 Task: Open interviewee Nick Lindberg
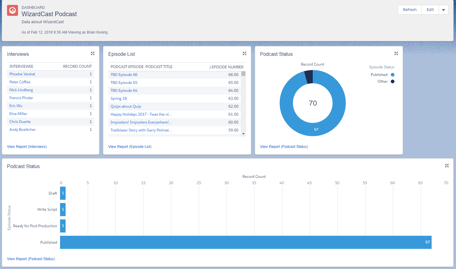pyautogui.click(x=21, y=90)
